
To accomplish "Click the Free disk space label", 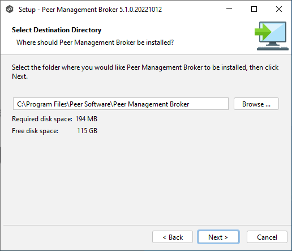I will [35, 131].
